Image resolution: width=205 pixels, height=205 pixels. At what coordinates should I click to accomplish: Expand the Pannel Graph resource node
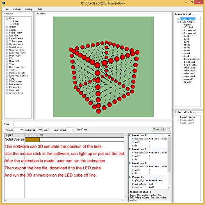[178, 19]
